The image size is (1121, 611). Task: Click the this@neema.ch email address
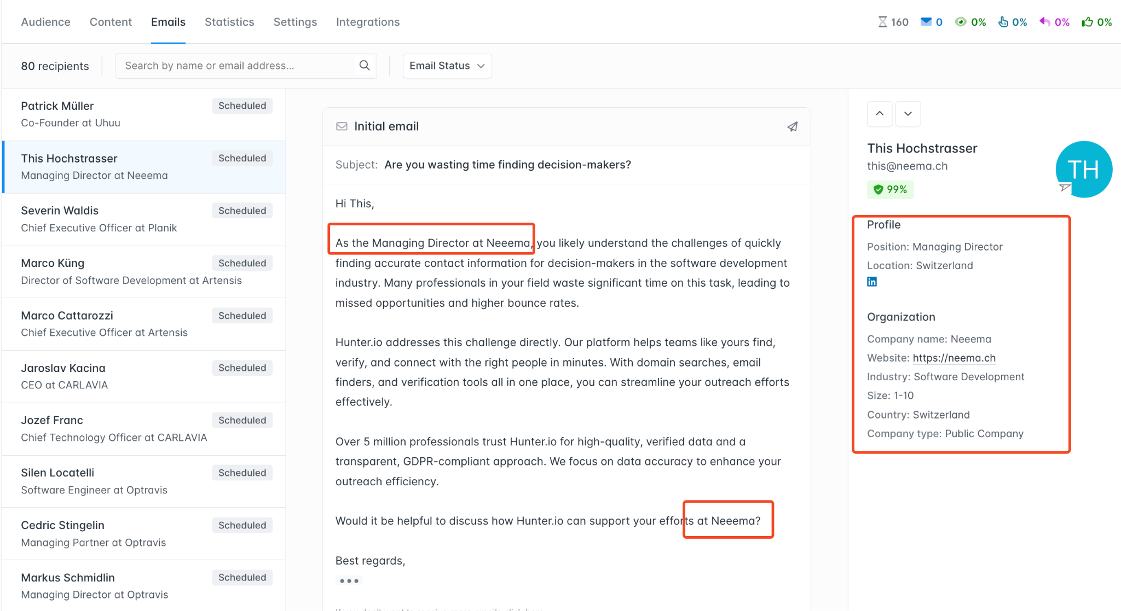tap(907, 166)
